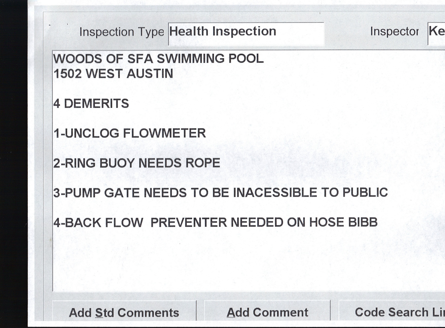Put cursor on 2-RING BUOY NEEDS ROPE
Viewport: 445px width, 328px height.
(137, 163)
